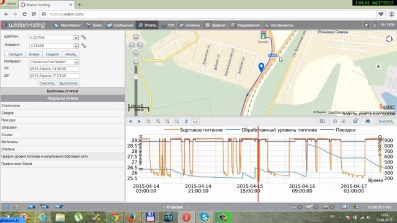The width and height of the screenshot is (397, 223).
Task: Pan the map left arrow
Action: click(132, 45)
